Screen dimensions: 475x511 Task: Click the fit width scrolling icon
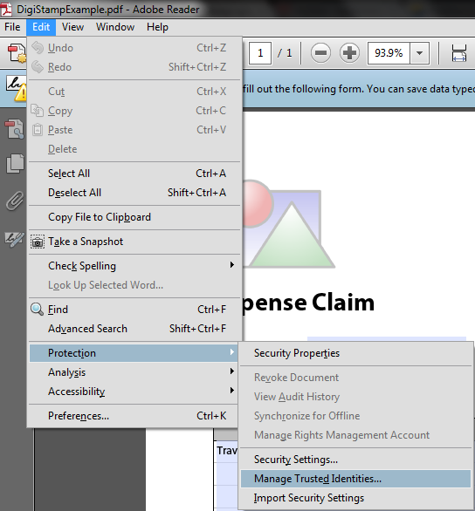458,53
